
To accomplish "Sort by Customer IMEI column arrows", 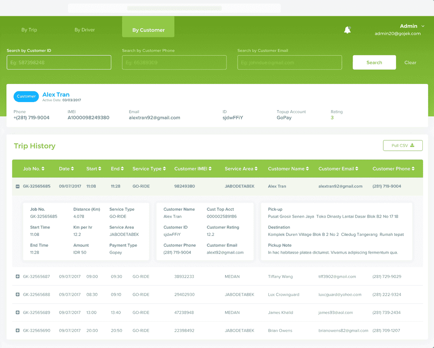I will click(x=210, y=169).
